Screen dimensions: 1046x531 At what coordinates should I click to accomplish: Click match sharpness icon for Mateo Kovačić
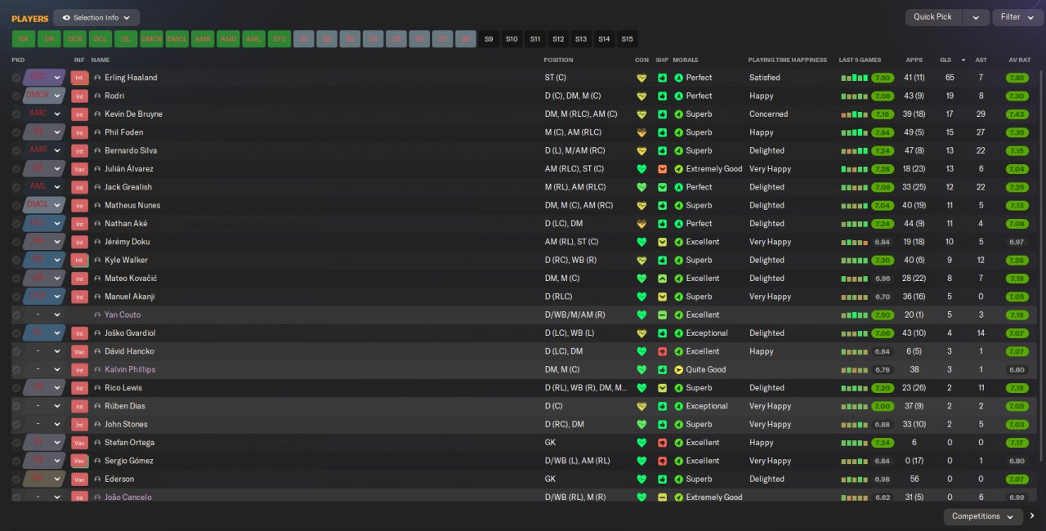click(x=662, y=279)
